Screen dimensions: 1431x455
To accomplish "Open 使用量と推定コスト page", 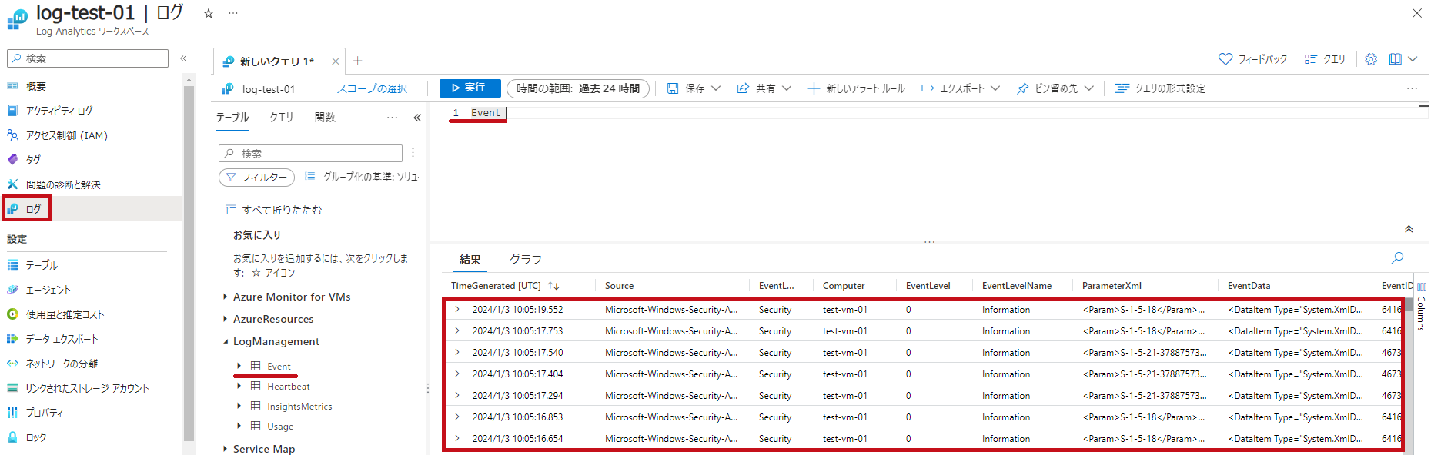I will click(x=65, y=314).
